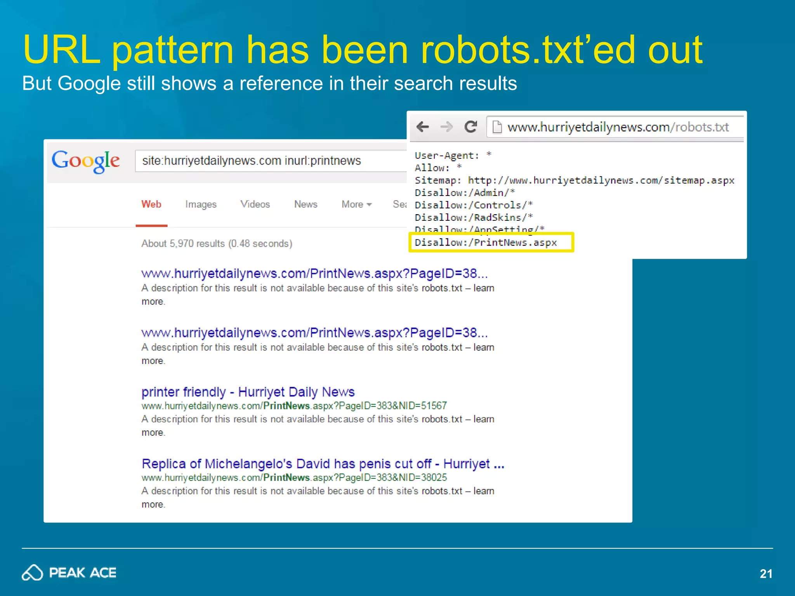This screenshot has width=795, height=596.
Task: Click the browser back arrow button
Action: [x=422, y=126]
